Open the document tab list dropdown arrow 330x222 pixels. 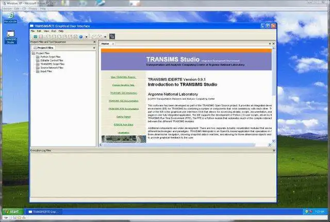(270, 43)
